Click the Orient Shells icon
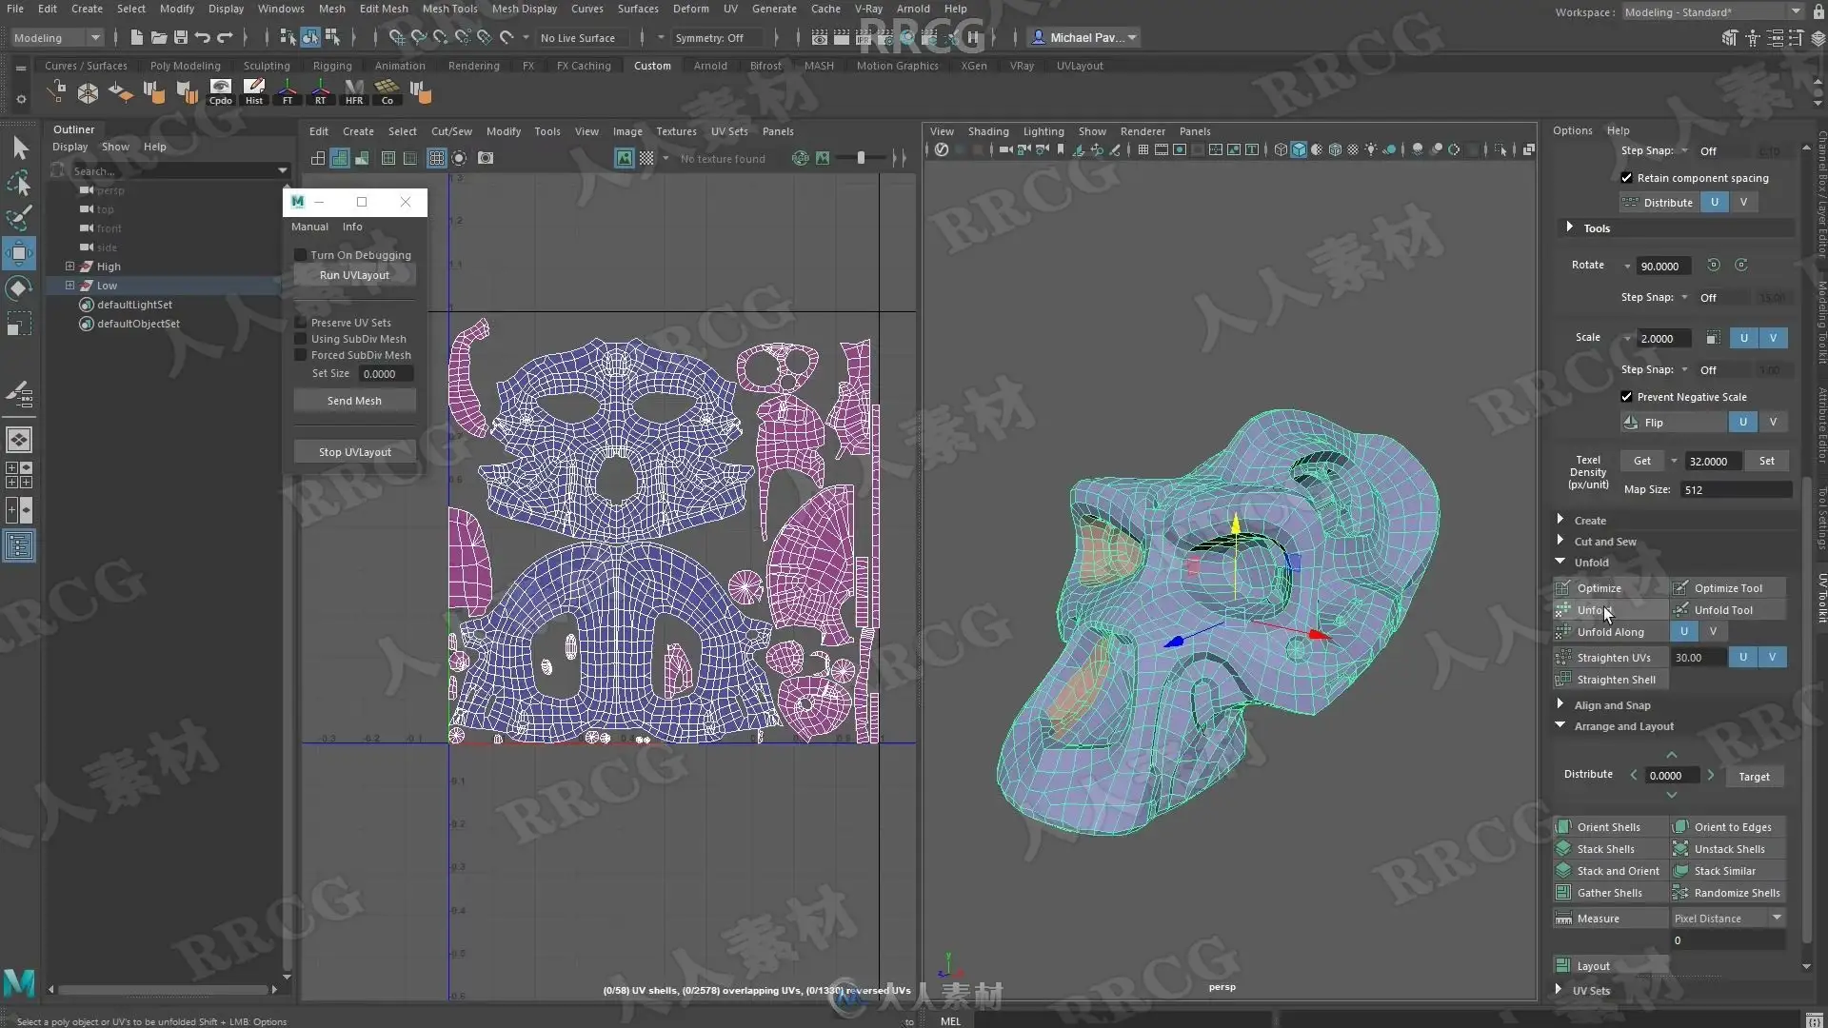 tap(1563, 826)
